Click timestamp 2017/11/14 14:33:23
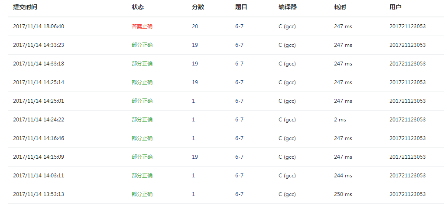The width and height of the screenshot is (444, 206). pos(39,45)
